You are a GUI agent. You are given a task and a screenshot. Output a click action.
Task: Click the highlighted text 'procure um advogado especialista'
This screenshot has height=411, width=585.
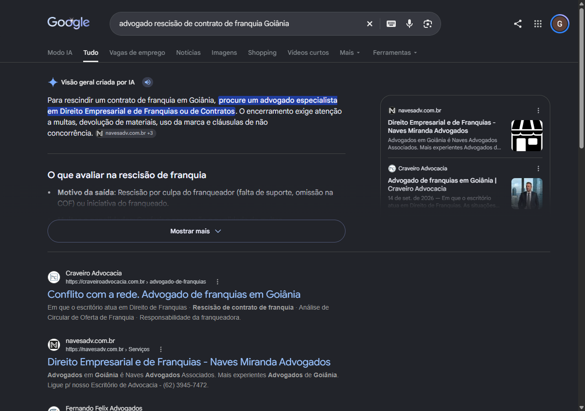point(278,100)
